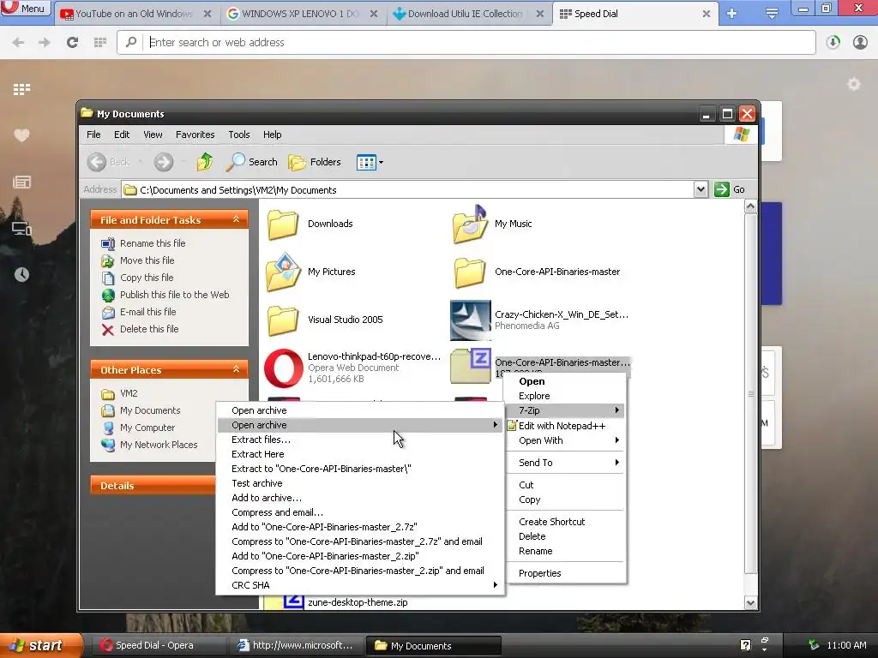Toggle Folders pane in Explorer toolbar
Screen dimensions: 878x658
click(x=315, y=162)
